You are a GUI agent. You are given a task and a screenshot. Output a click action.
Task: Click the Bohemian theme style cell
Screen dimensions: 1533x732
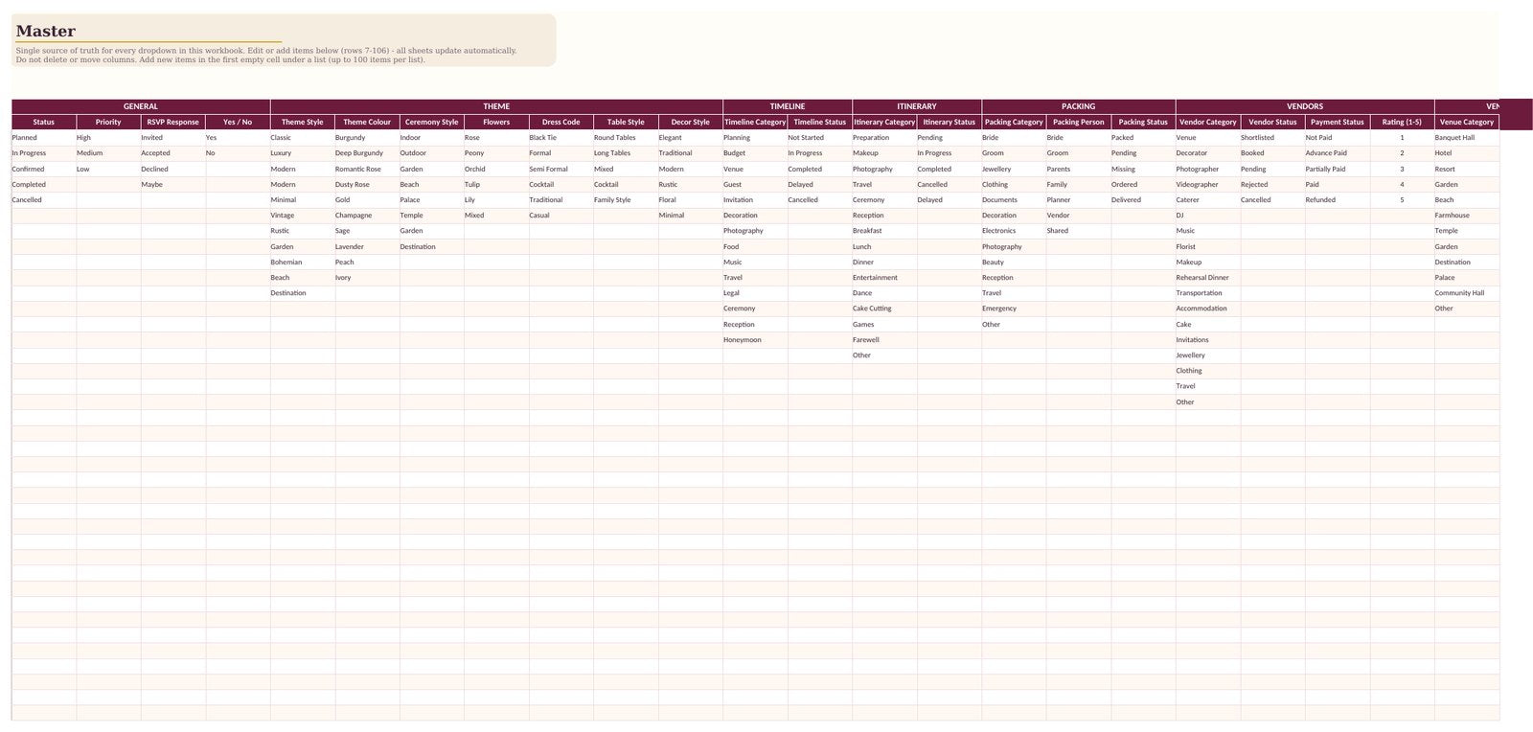[x=303, y=263]
